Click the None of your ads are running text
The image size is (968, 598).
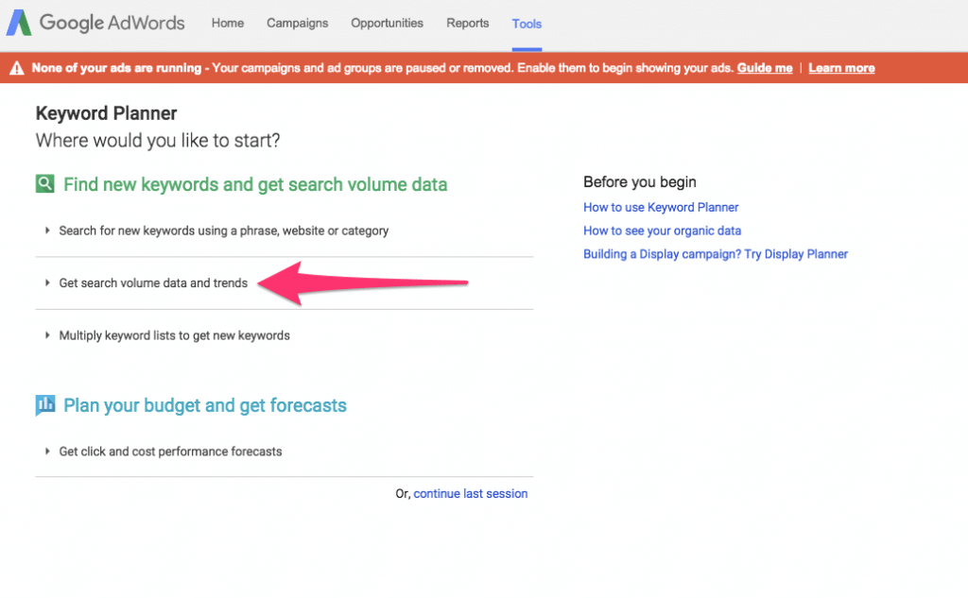tap(116, 68)
